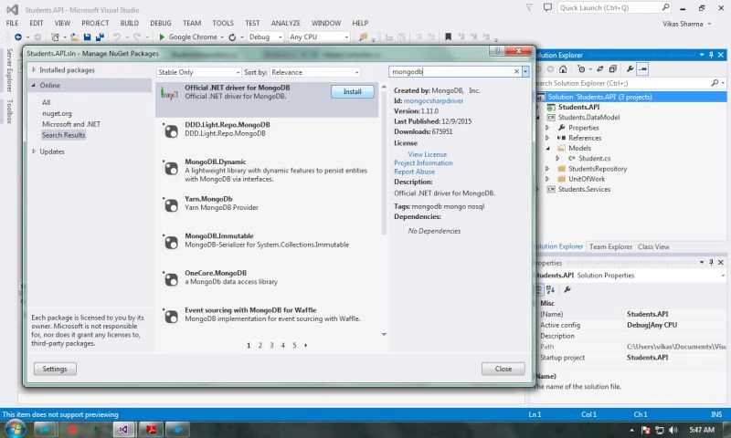Click the NuGet search input field
This screenshot has height=438, width=731.
click(x=451, y=72)
